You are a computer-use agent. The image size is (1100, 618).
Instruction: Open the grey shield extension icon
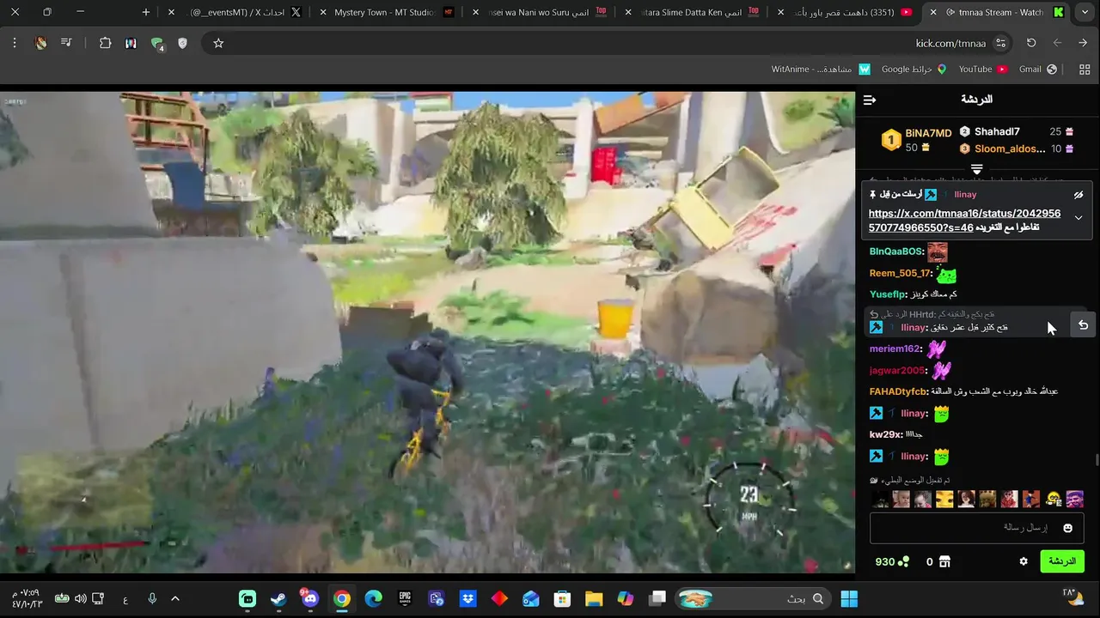pos(182,43)
